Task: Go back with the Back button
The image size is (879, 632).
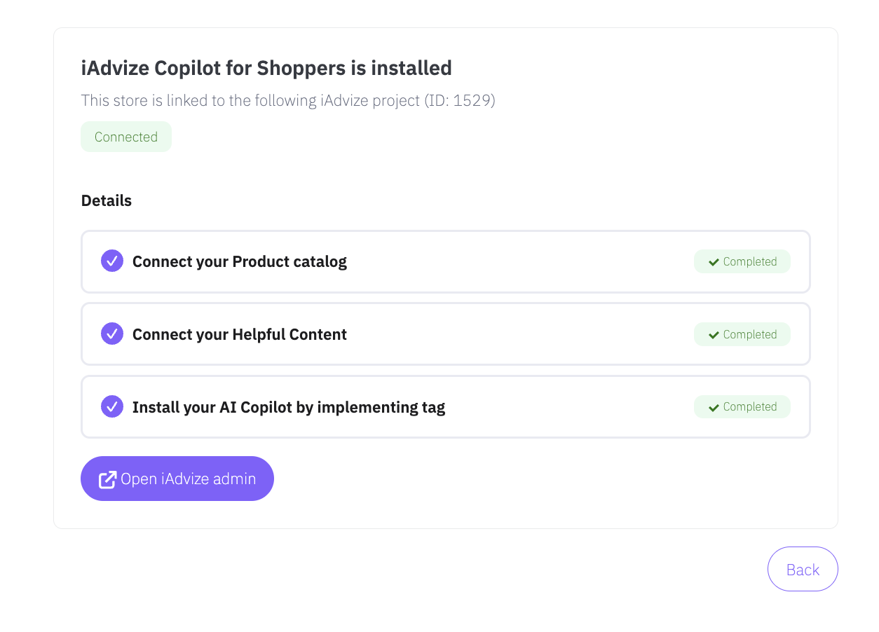Action: (803, 569)
